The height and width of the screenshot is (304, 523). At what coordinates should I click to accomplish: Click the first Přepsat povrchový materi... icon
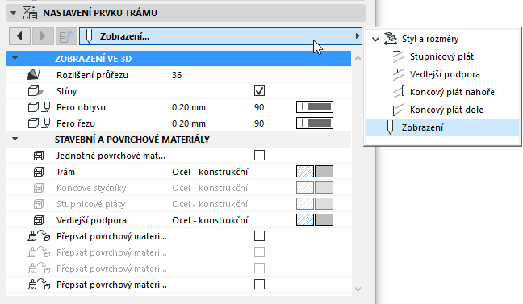click(x=39, y=236)
